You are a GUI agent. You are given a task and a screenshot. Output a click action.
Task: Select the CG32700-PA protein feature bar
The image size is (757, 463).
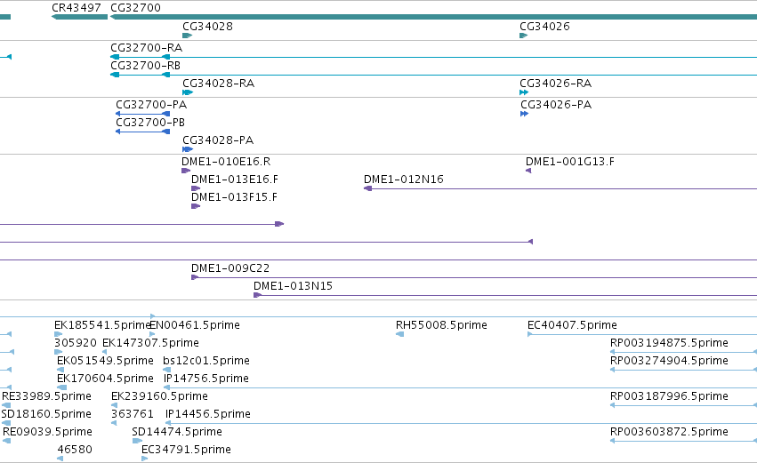click(x=143, y=114)
